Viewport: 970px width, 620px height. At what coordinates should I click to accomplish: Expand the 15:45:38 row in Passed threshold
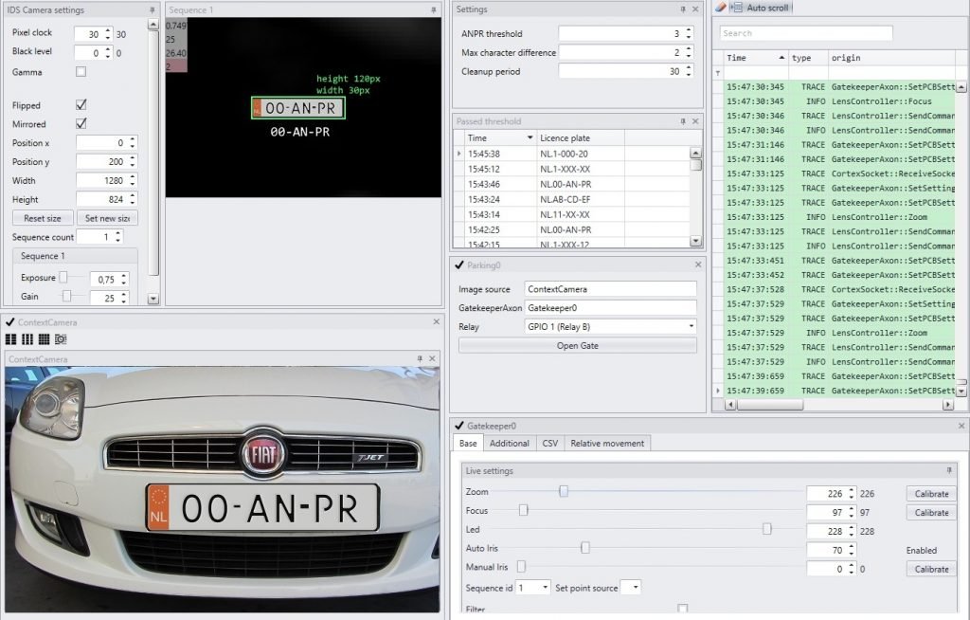(x=458, y=154)
